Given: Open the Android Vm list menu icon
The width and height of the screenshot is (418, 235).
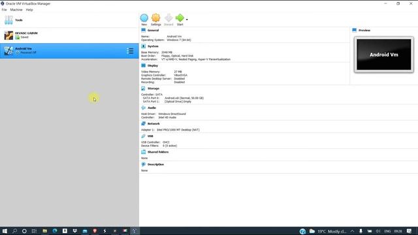Looking at the screenshot, I should [130, 51].
